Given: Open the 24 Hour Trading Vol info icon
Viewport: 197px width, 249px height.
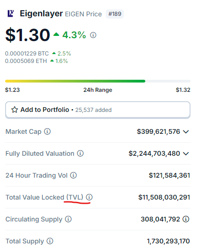Looking at the screenshot, I should [x=74, y=175].
